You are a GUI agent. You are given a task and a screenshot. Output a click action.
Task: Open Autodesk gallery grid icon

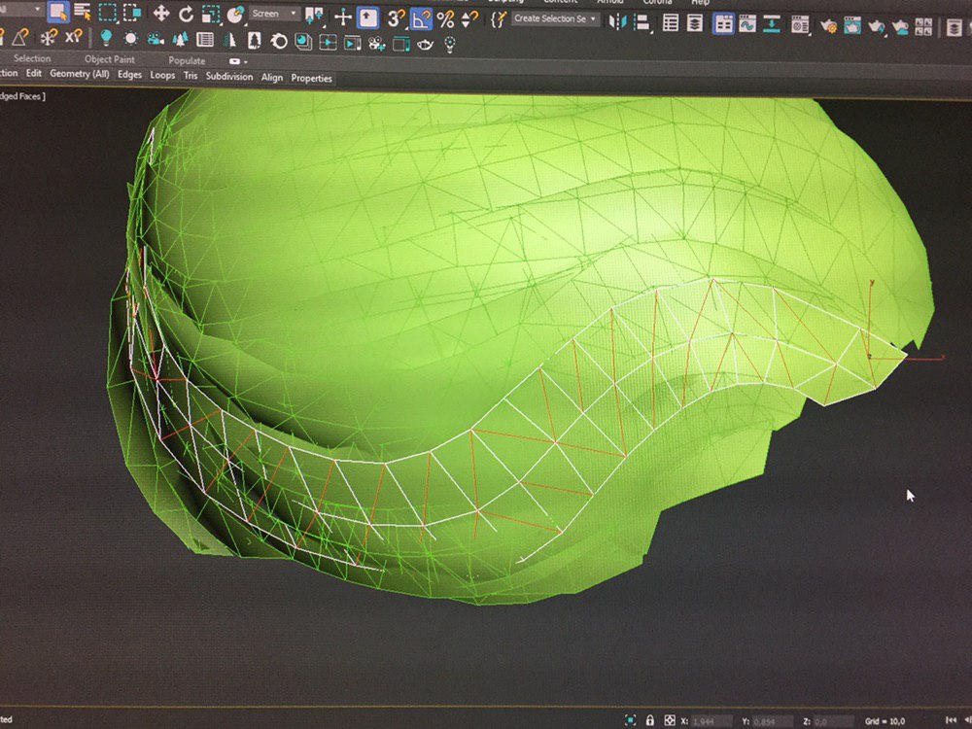pyautogui.click(x=923, y=26)
